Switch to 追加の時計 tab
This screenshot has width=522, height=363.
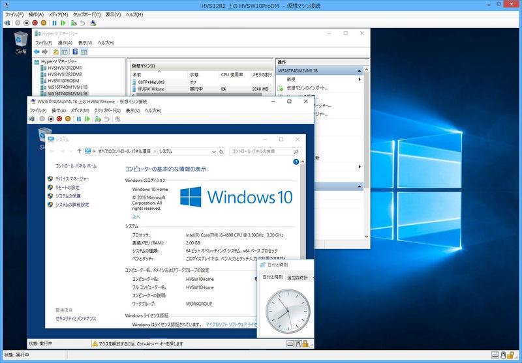coord(298,278)
